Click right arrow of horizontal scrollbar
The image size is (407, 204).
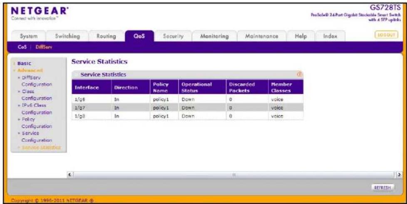[x=399, y=175]
